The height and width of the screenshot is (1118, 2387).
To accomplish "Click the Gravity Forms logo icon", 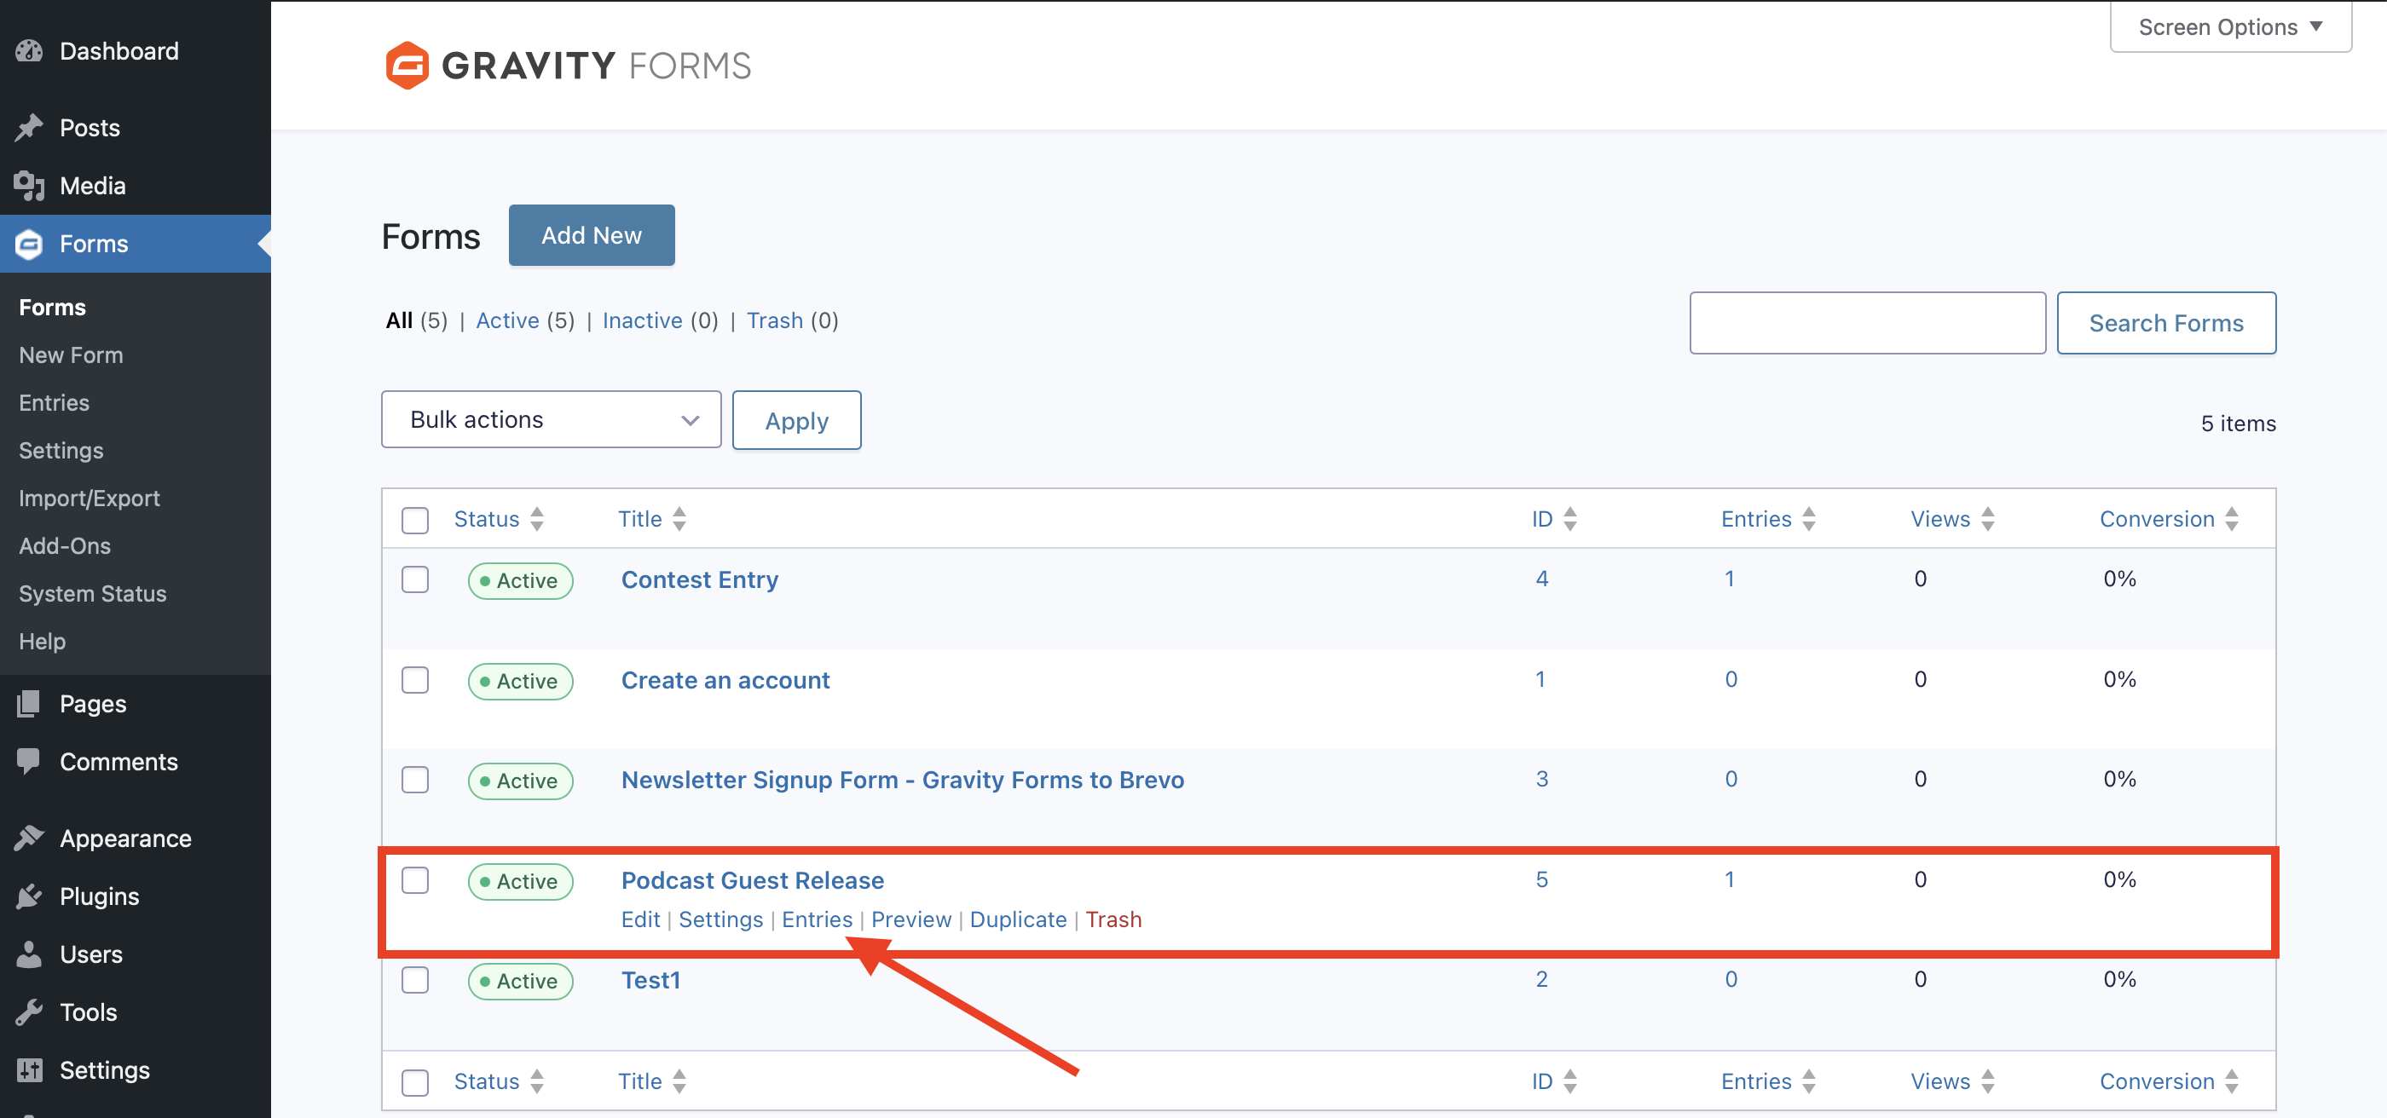I will coord(407,66).
